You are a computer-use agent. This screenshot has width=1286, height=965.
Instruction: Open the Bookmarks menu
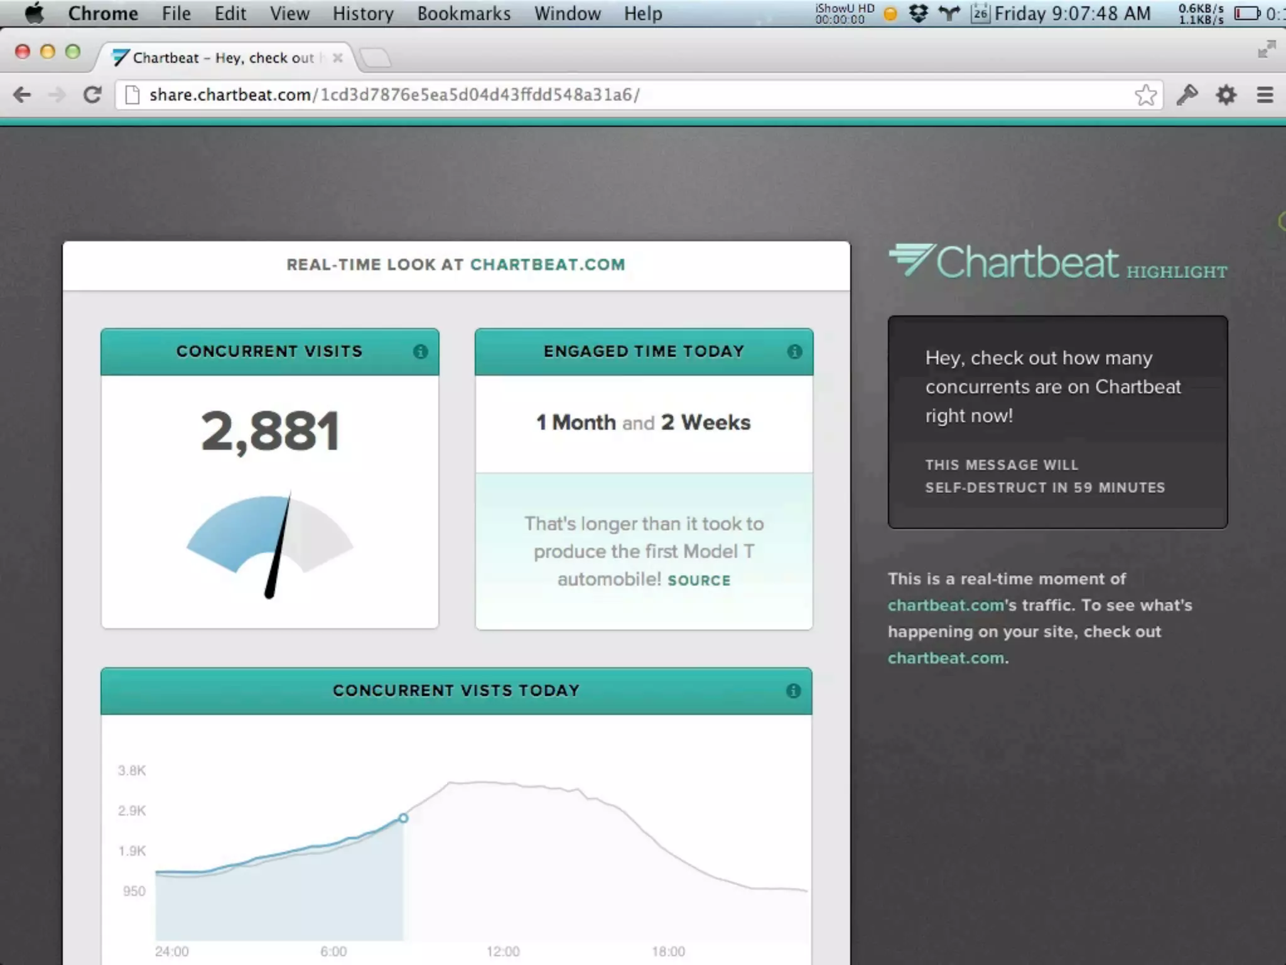point(463,14)
